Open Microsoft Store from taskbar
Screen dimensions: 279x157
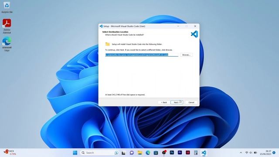tap(156, 153)
